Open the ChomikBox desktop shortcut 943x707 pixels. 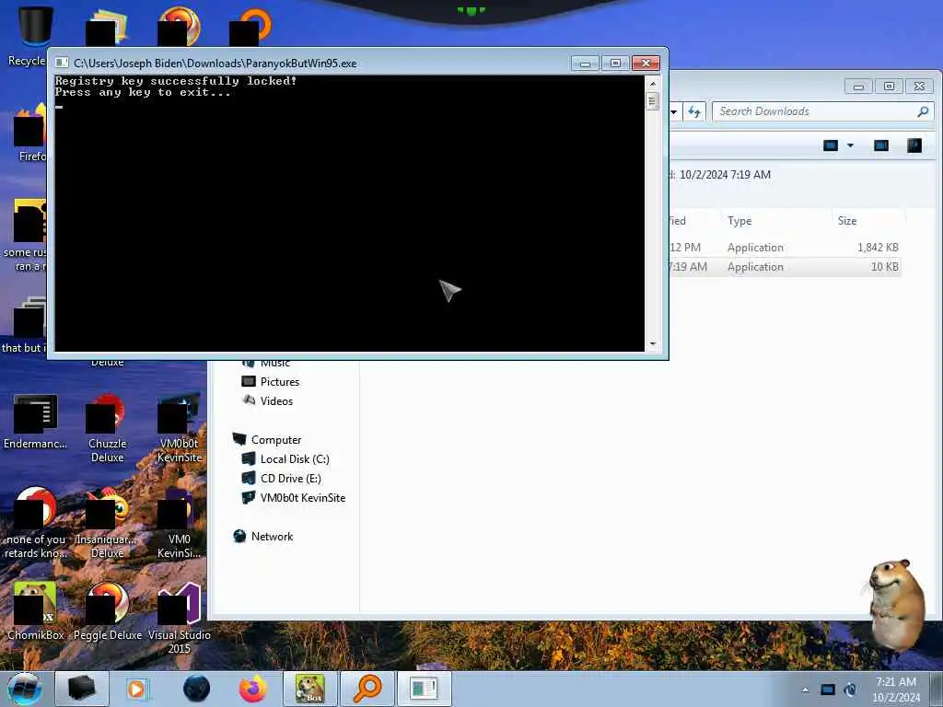tap(36, 611)
